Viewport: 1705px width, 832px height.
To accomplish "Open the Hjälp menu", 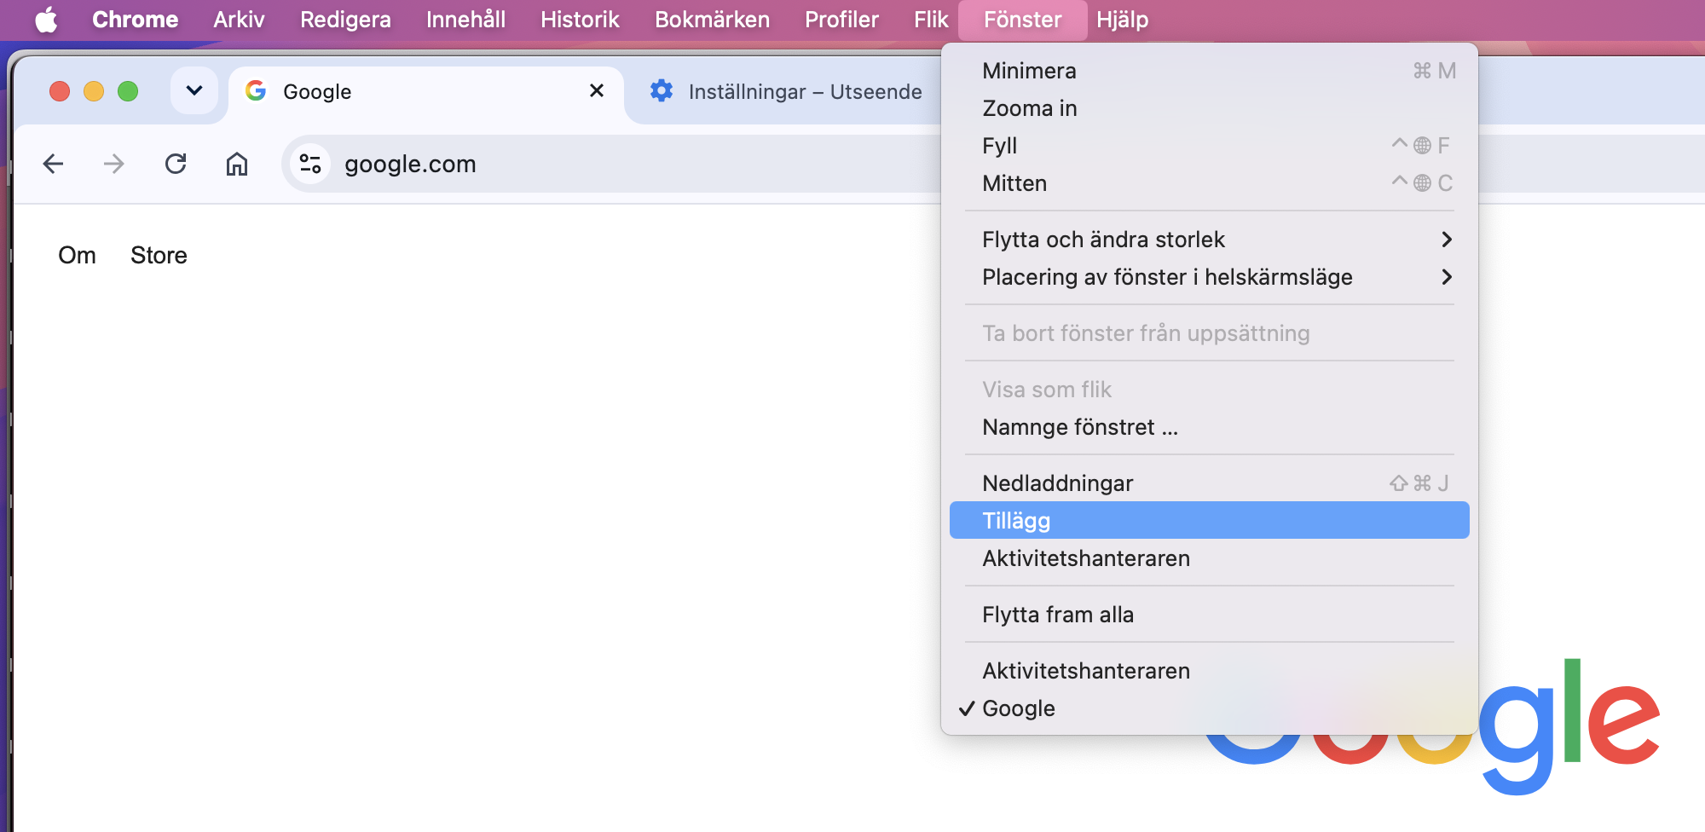I will [x=1122, y=20].
